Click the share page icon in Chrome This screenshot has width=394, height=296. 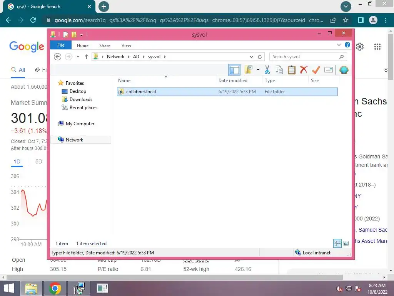click(333, 20)
